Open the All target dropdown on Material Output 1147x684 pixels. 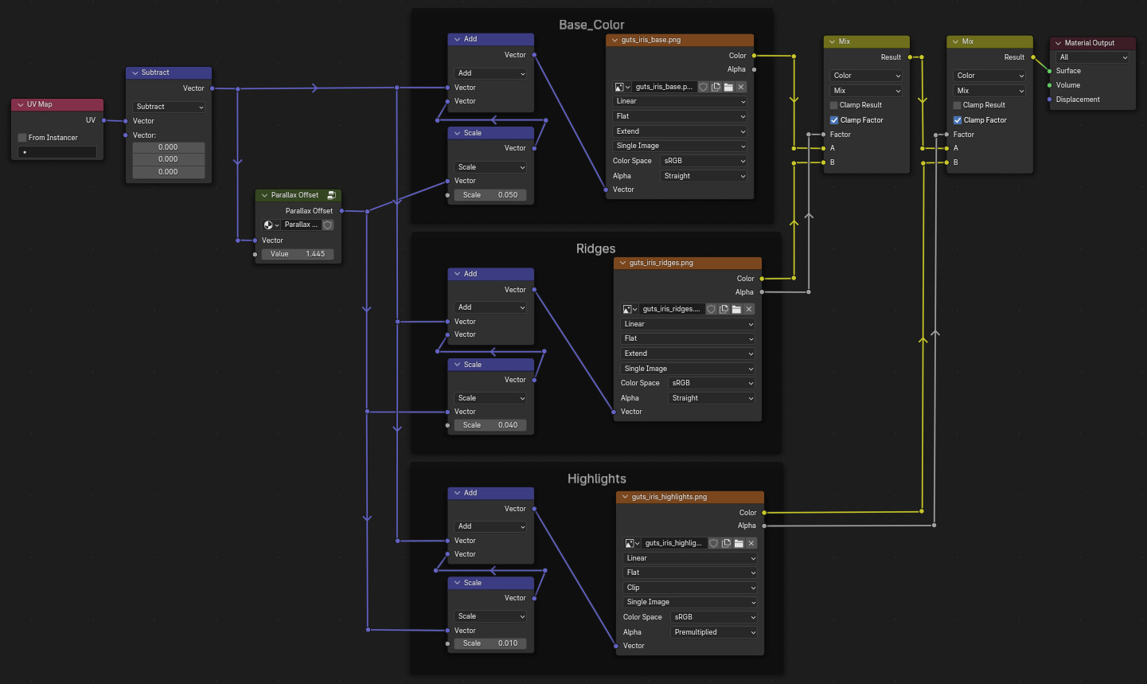pos(1091,57)
